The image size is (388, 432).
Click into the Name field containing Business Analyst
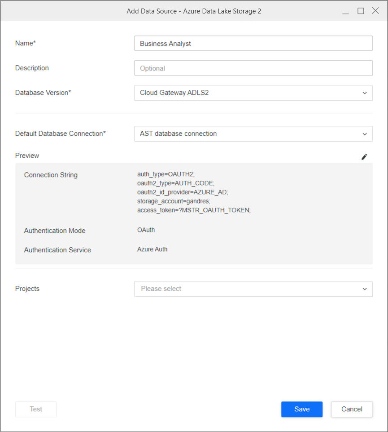[253, 44]
